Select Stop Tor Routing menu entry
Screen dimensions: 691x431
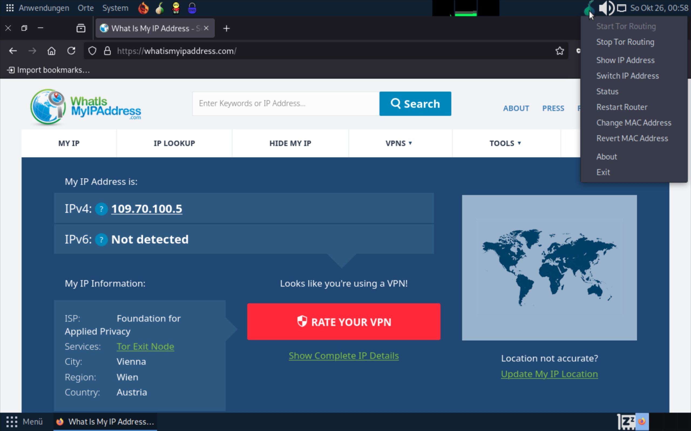tap(625, 42)
